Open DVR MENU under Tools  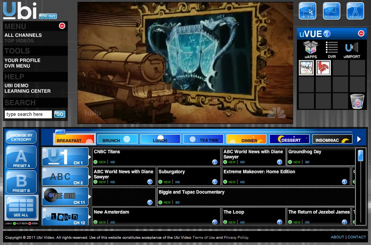[x=17, y=66]
